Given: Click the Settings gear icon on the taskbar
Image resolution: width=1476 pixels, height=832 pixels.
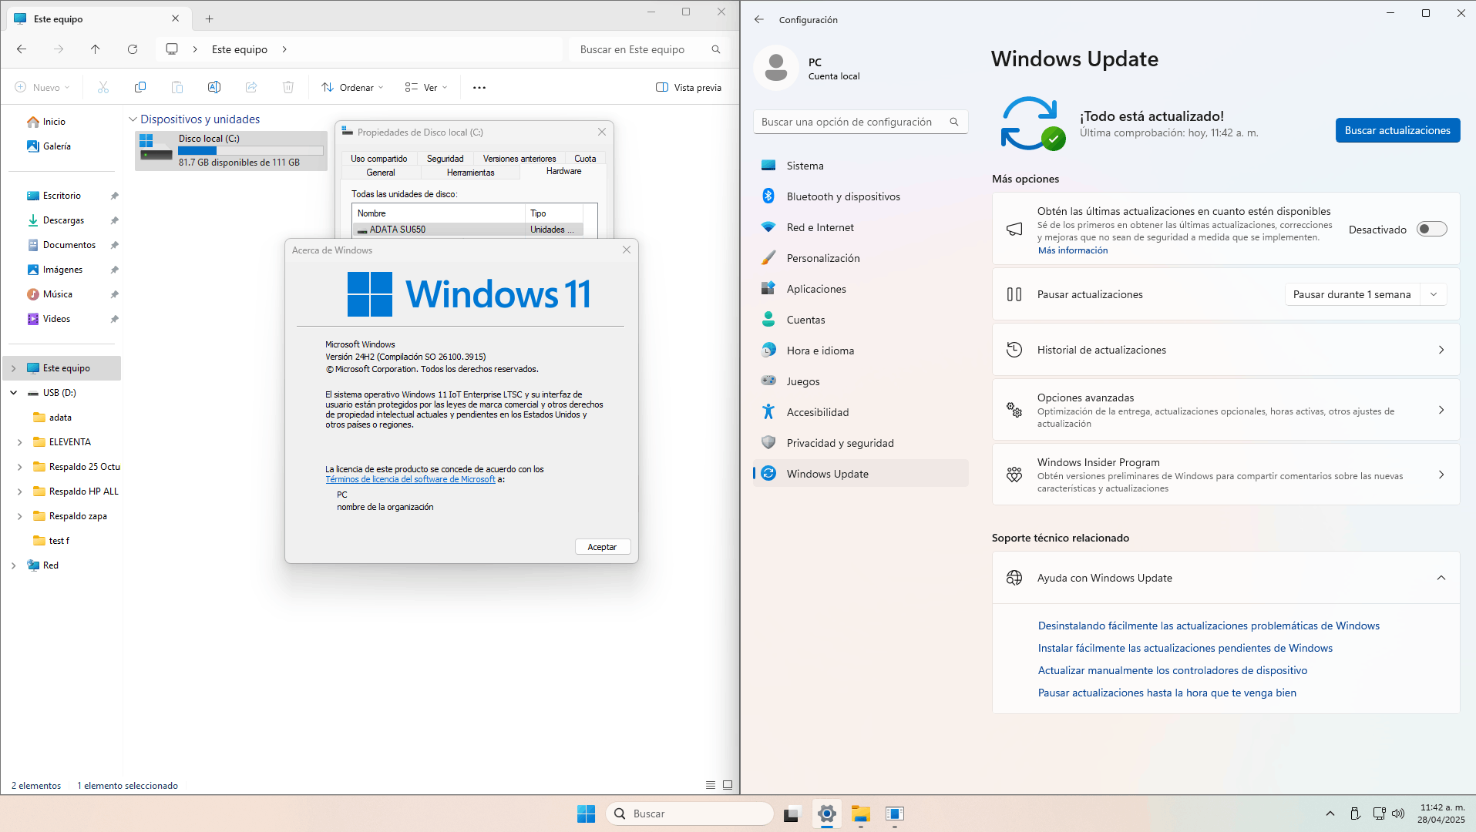Looking at the screenshot, I should coord(827,814).
